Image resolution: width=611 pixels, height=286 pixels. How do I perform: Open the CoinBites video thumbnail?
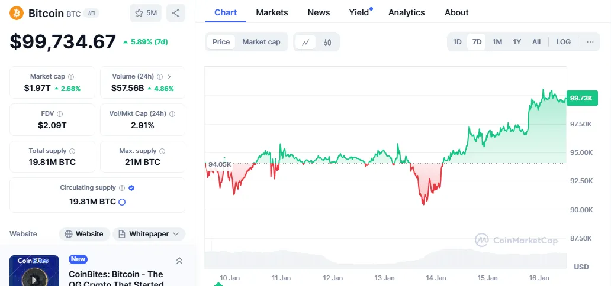click(x=34, y=271)
